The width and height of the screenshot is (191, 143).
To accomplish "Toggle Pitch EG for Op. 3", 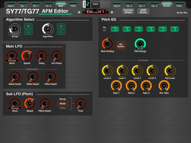I will 138,29.
